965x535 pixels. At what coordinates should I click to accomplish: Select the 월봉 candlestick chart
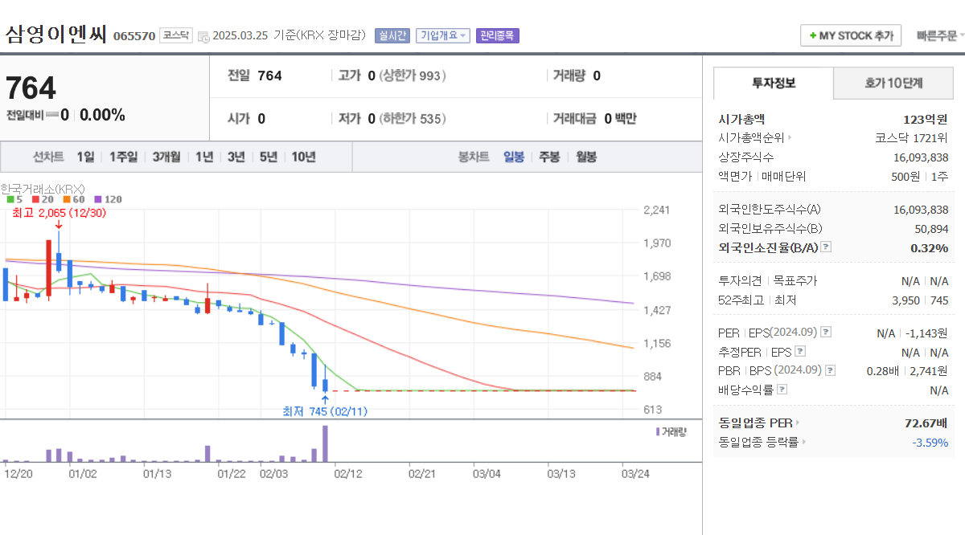pyautogui.click(x=586, y=157)
